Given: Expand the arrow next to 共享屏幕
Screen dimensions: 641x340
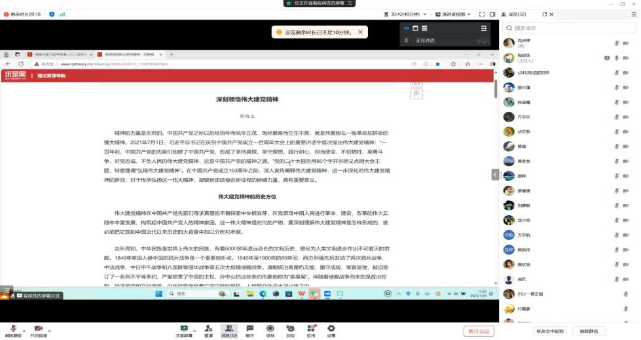Looking at the screenshot, I should coord(194,328).
